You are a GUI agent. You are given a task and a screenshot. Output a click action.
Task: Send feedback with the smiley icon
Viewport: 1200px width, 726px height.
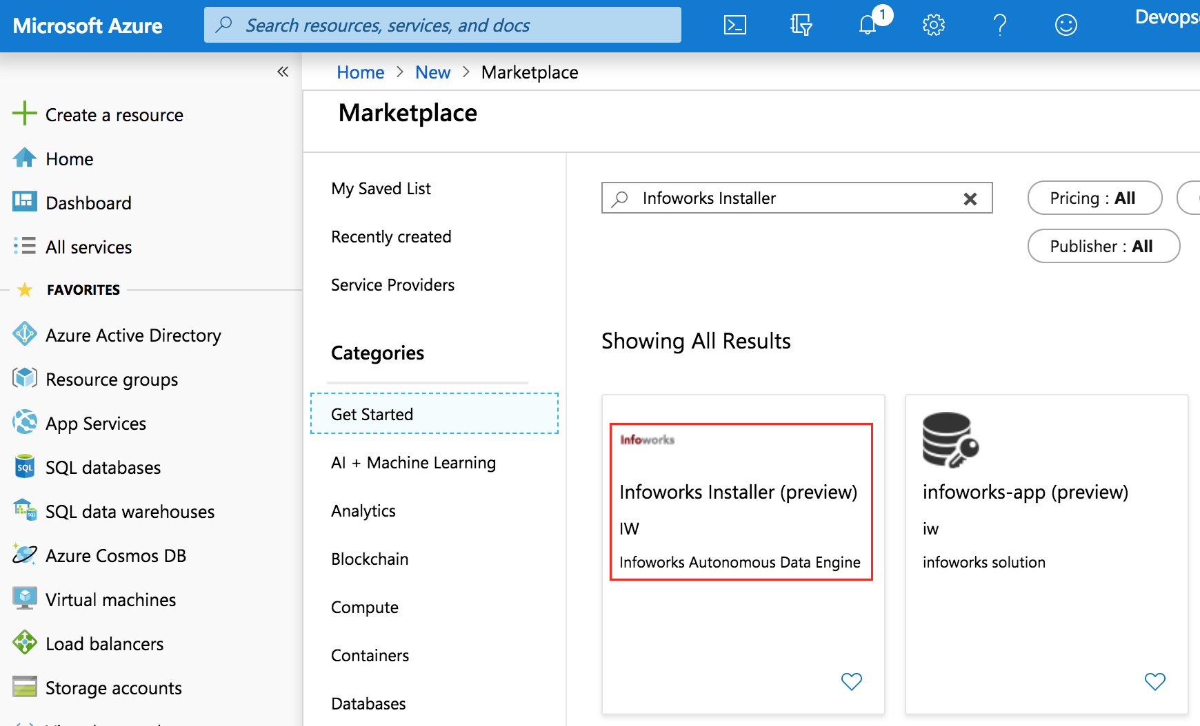pyautogui.click(x=1066, y=25)
